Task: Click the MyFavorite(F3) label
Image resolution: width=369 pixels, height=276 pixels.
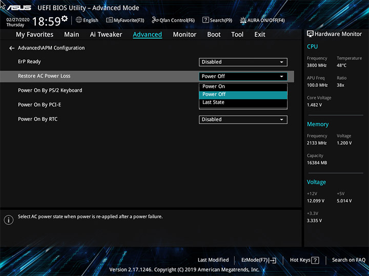Action: click(129, 20)
